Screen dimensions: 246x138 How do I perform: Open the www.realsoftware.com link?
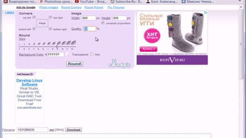30,107
